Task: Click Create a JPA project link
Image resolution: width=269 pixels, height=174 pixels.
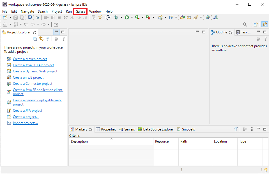Action: 27,111
